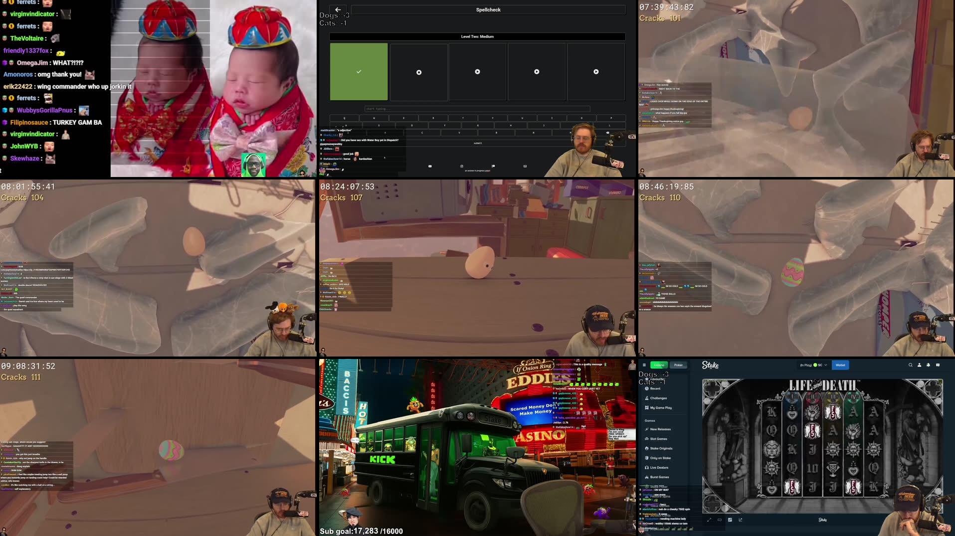Click the green SC balance indicator dot
The width and height of the screenshot is (955, 536).
pyautogui.click(x=815, y=365)
